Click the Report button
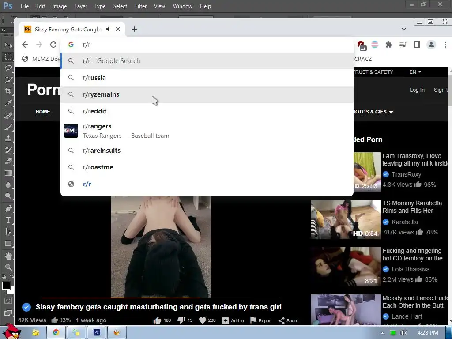 coord(261,320)
